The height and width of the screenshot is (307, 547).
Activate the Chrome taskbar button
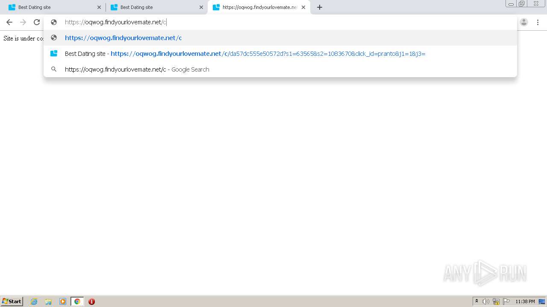coord(77,301)
